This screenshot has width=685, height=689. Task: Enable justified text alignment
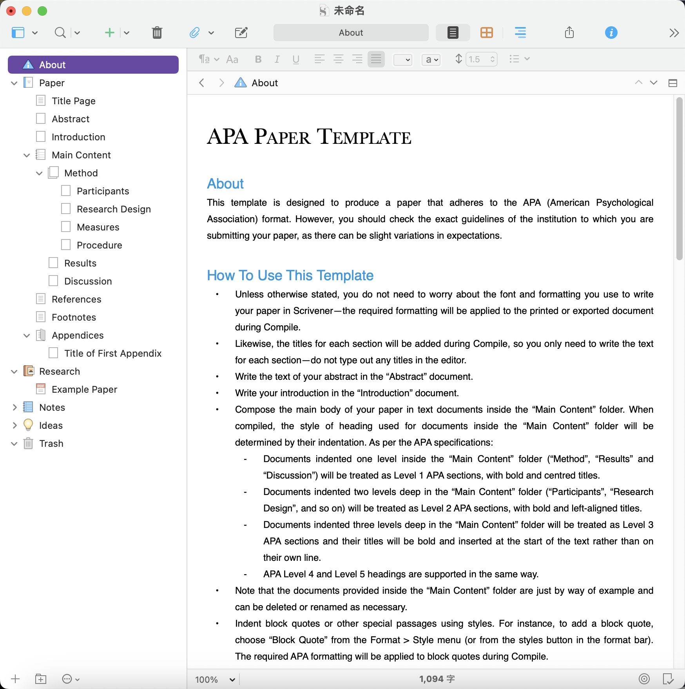pyautogui.click(x=376, y=59)
